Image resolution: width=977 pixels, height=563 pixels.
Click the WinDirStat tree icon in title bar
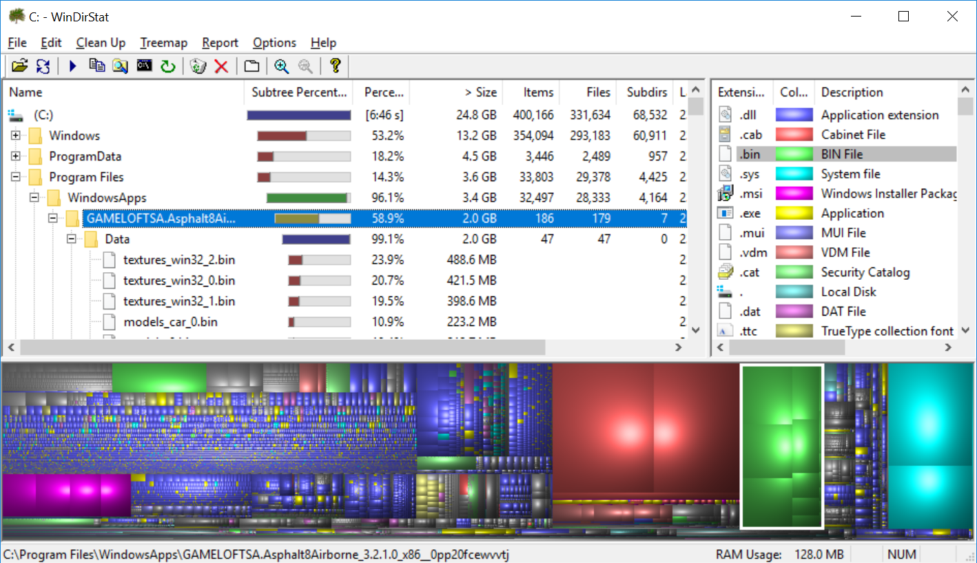click(x=17, y=17)
